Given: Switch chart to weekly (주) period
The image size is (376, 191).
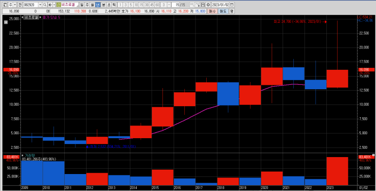Looking at the screenshot, I should click(87, 5).
